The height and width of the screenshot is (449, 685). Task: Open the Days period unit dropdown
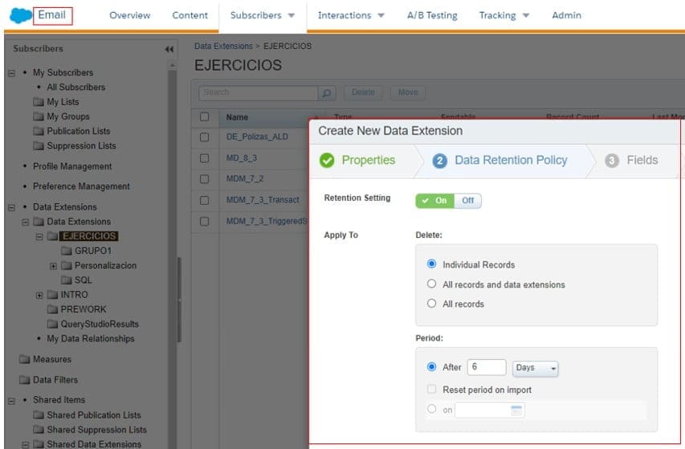pos(536,368)
